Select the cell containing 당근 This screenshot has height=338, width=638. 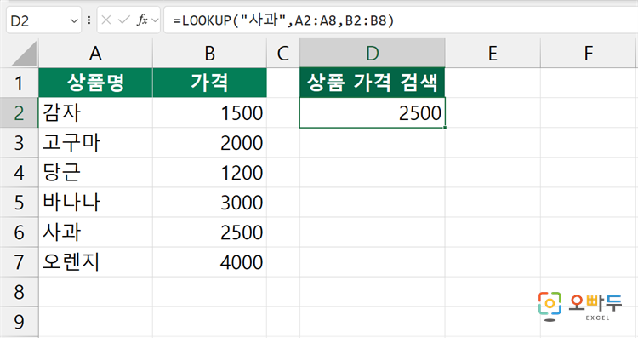tap(95, 173)
